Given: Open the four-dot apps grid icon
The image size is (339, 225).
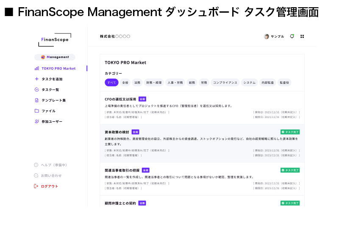Looking at the screenshot, I should [x=302, y=36].
